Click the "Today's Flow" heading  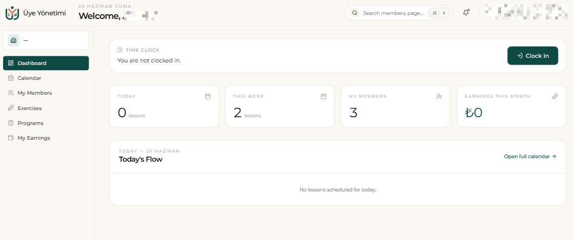(x=141, y=159)
